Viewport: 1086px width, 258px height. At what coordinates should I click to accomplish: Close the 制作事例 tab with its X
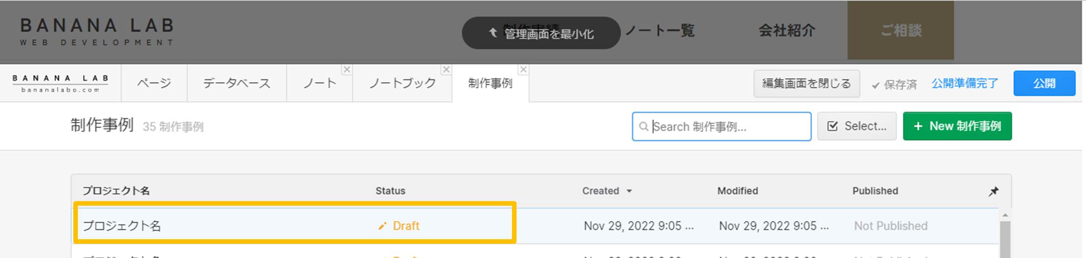coord(523,70)
